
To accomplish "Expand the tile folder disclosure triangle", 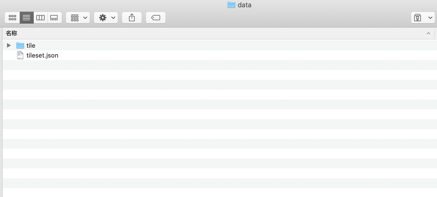I will 9,45.
